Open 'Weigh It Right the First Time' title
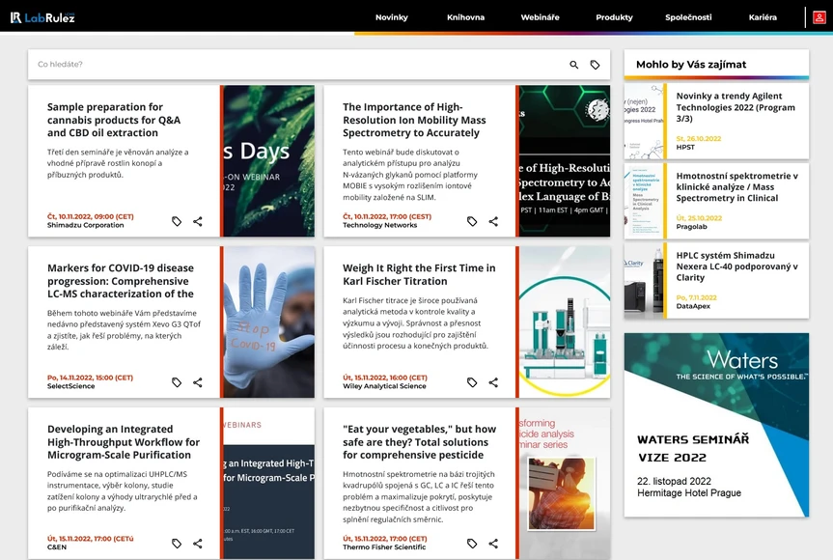Viewport: 833px width, 560px height. (x=419, y=274)
